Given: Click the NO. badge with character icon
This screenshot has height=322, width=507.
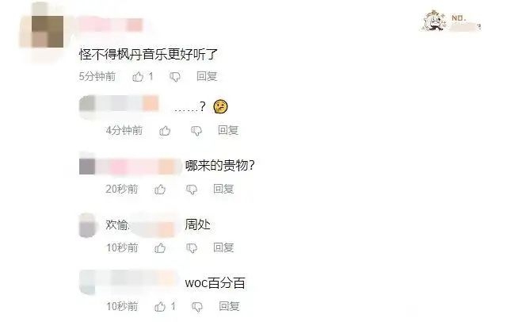Looking at the screenshot, I should tap(452, 21).
